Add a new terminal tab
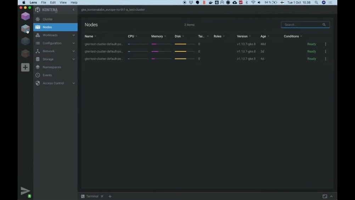 pyautogui.click(x=110, y=196)
